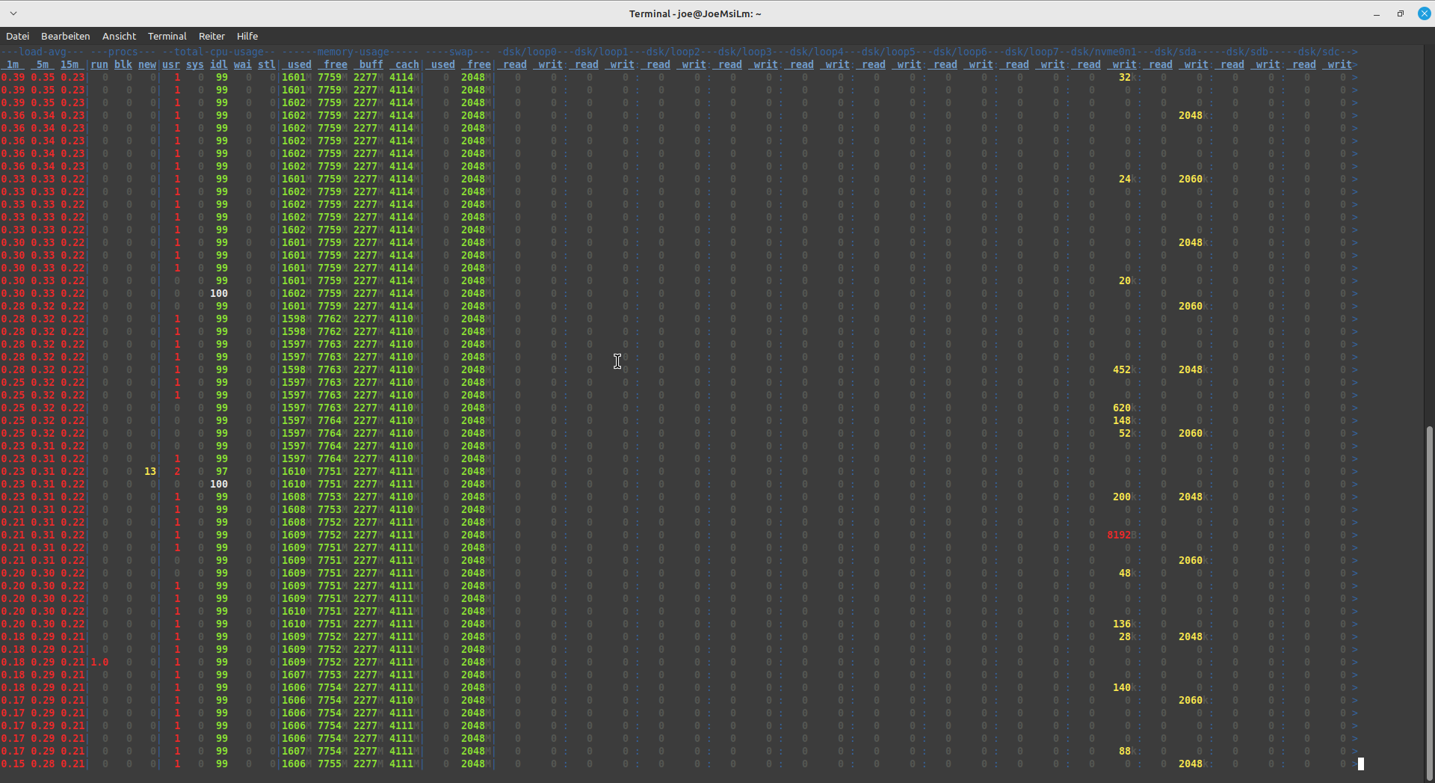Screen dimensions: 1435x783
Task: Click the vertical scrollbar thumb
Action: click(1430, 602)
